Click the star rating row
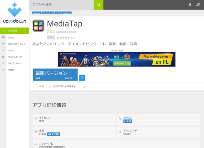 [x=63, y=38]
